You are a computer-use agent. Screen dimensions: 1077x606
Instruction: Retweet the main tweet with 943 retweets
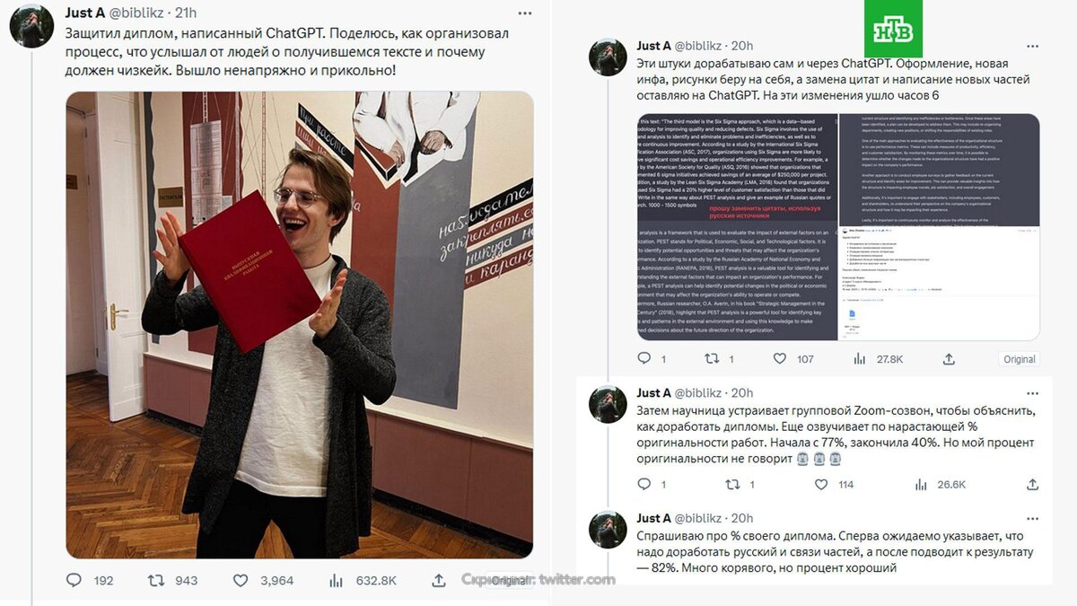[156, 581]
